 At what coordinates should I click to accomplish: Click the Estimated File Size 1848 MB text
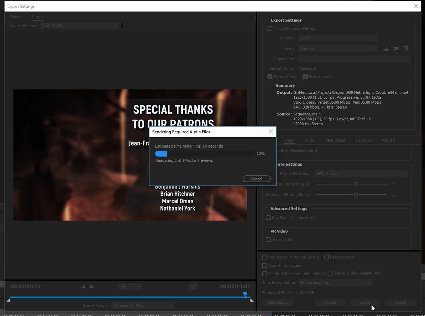(x=288, y=293)
